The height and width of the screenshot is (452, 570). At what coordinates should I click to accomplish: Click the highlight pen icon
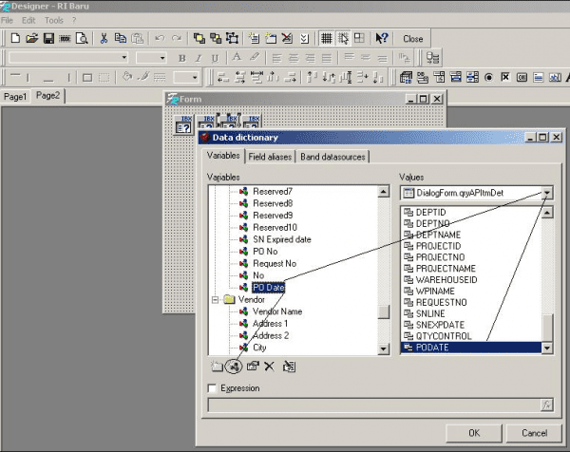point(255,57)
